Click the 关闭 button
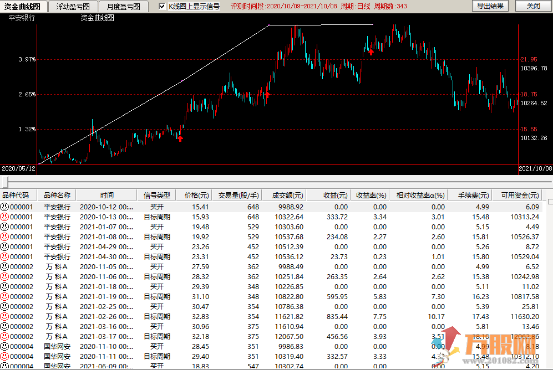 coord(533,6)
